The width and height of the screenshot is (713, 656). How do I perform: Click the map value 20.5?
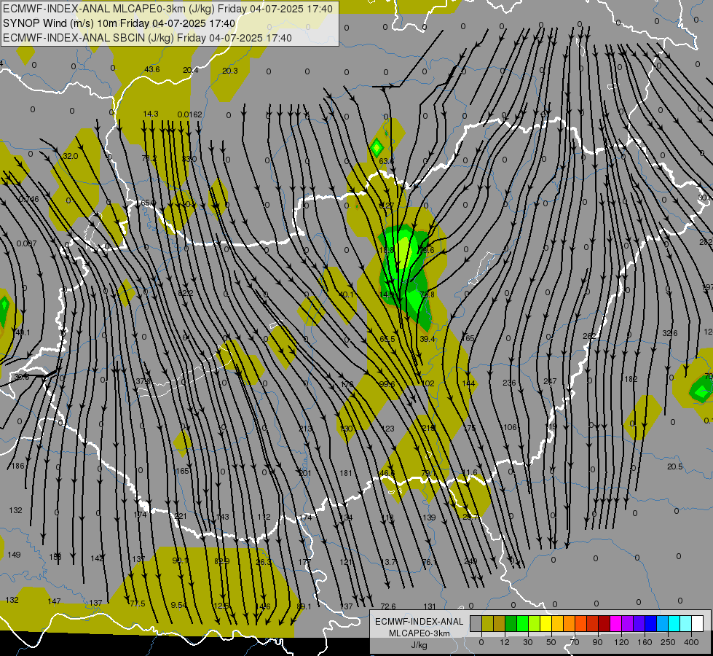click(x=675, y=466)
